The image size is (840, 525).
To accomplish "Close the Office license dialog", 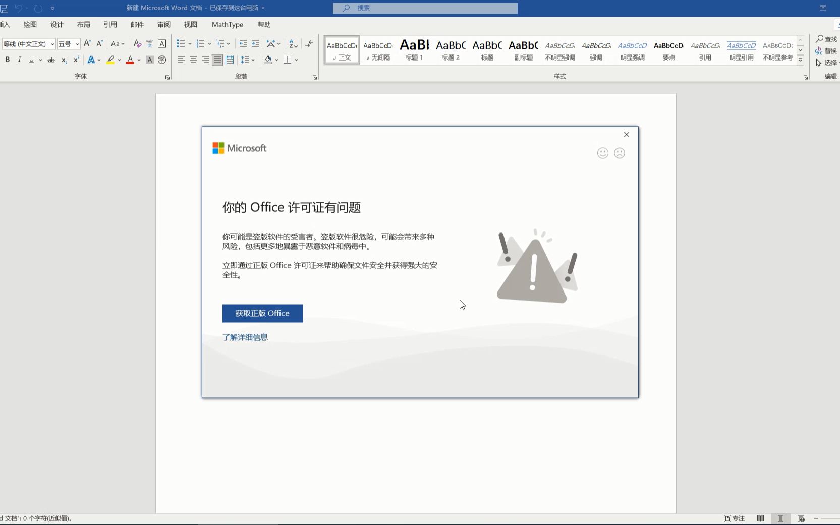I will (627, 134).
